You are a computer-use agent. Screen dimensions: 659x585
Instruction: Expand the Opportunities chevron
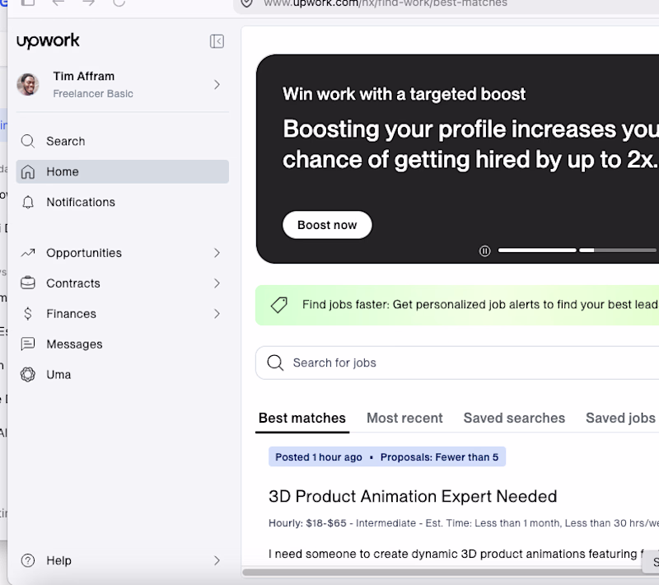(x=217, y=253)
